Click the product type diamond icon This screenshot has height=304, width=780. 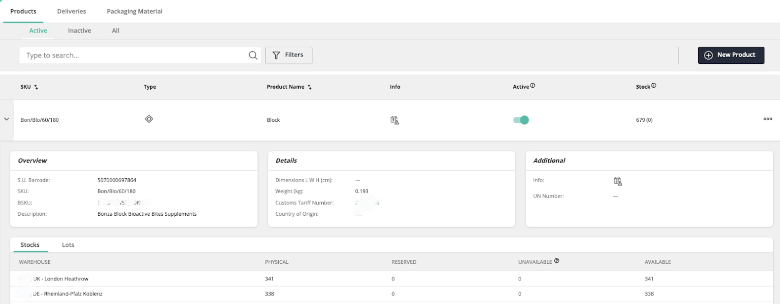click(149, 119)
